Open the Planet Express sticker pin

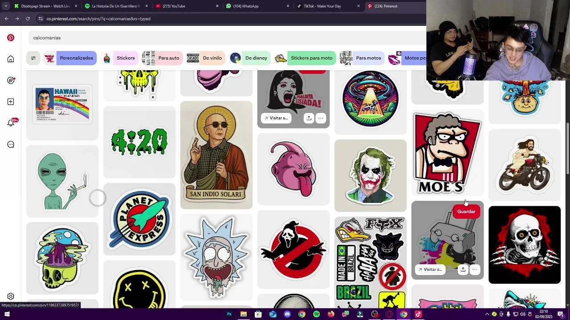[139, 219]
